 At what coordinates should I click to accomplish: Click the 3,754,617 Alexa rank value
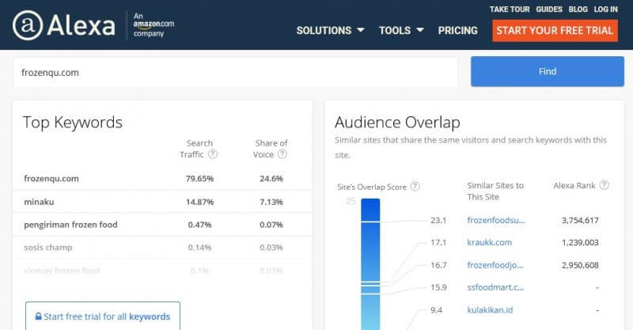coord(580,220)
